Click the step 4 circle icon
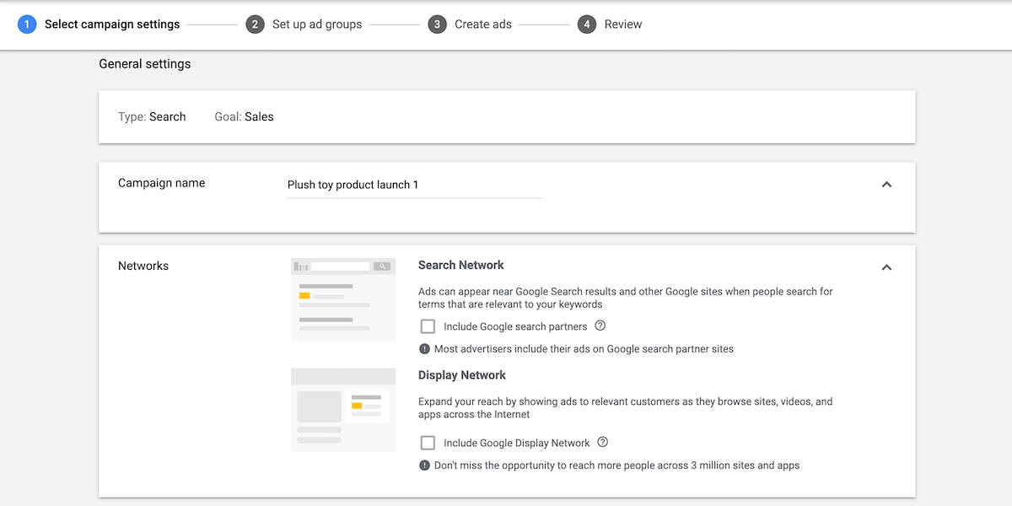The height and width of the screenshot is (506, 1012). click(587, 24)
